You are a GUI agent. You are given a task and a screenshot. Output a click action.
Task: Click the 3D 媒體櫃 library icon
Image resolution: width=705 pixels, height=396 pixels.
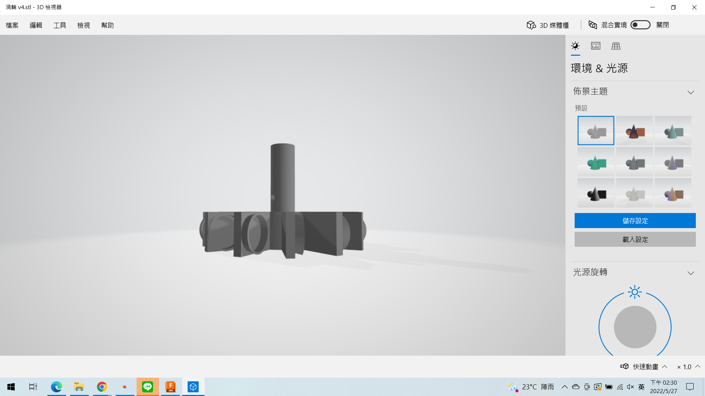coord(531,25)
